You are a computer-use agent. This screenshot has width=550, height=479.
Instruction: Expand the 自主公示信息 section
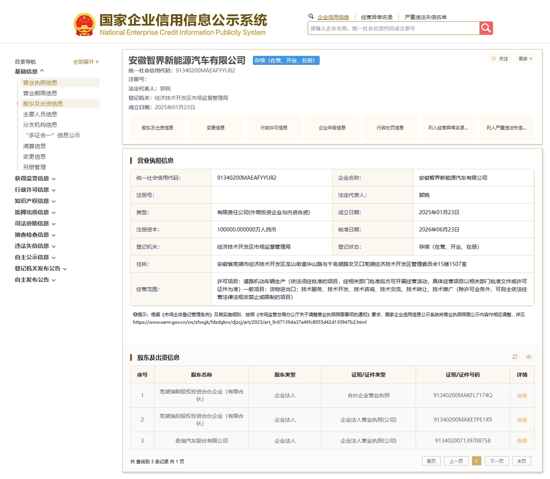35,257
